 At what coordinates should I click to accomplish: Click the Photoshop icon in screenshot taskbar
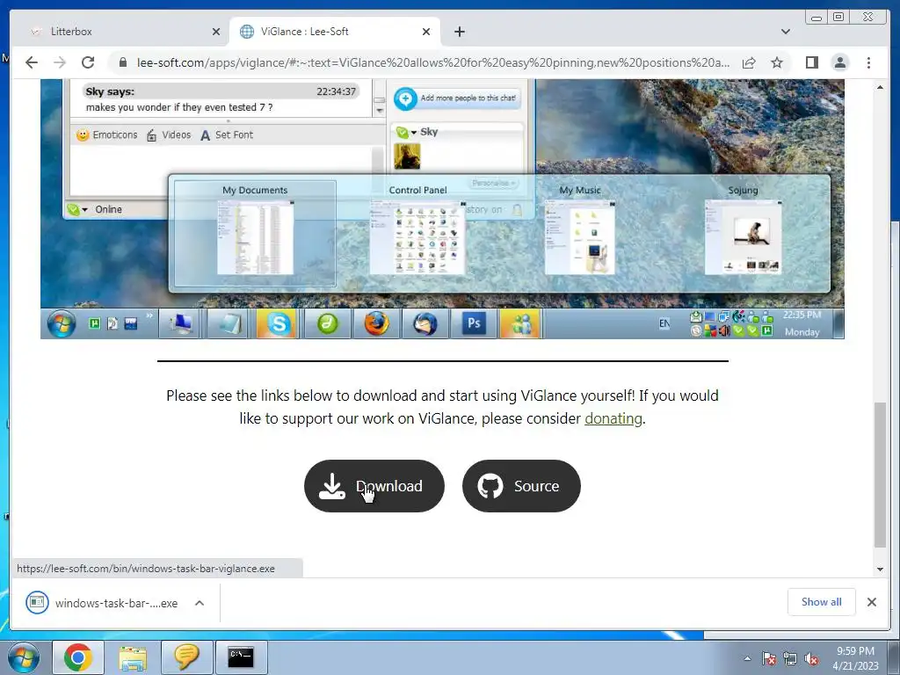pyautogui.click(x=474, y=324)
